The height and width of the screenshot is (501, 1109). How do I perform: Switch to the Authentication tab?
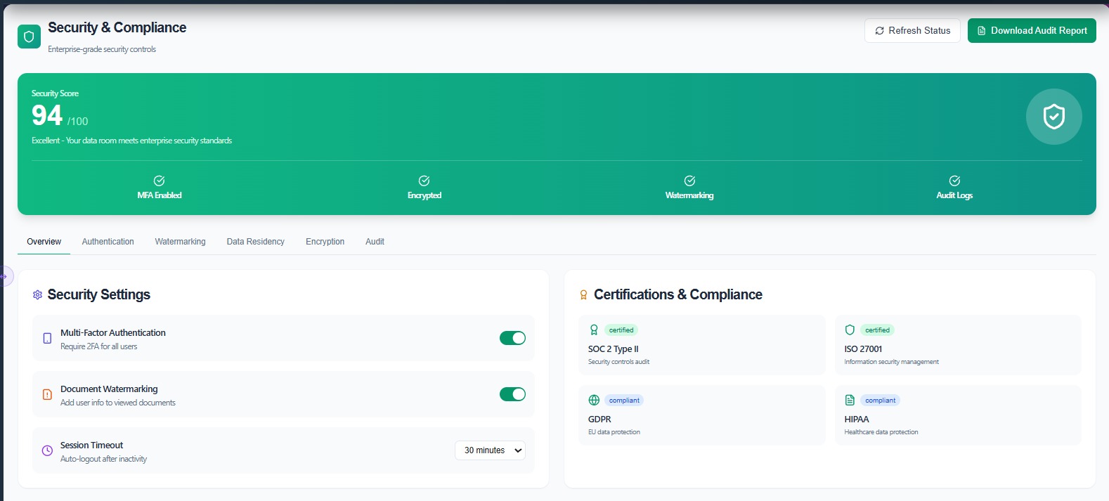[108, 242]
